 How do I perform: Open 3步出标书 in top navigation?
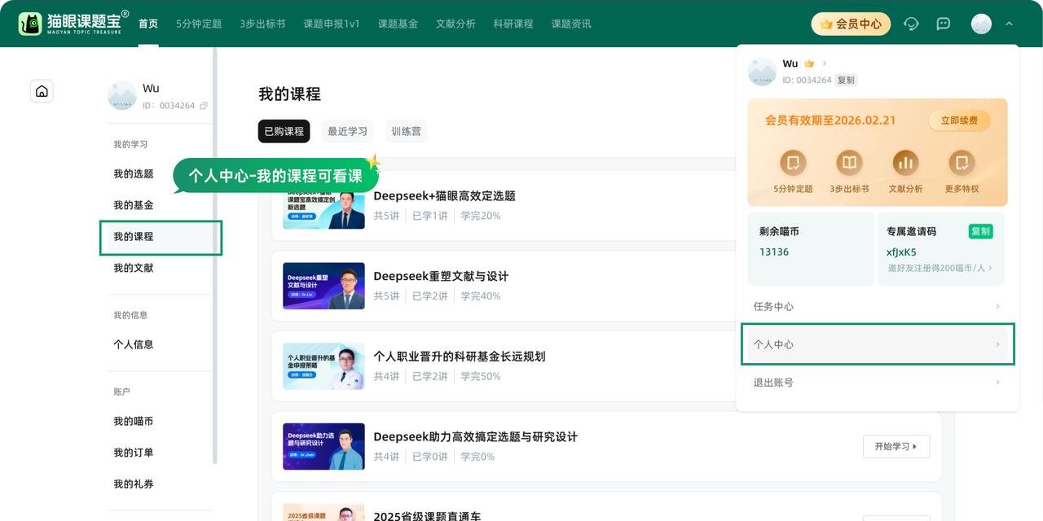pos(262,24)
